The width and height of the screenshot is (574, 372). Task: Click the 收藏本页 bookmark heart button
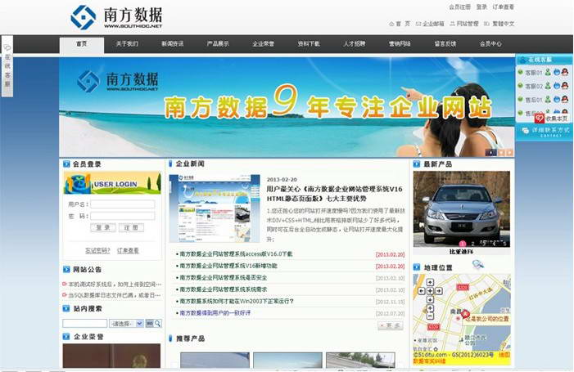tap(551, 119)
